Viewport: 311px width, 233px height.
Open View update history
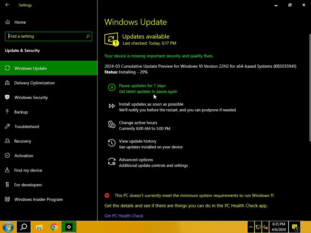pyautogui.click(x=138, y=141)
